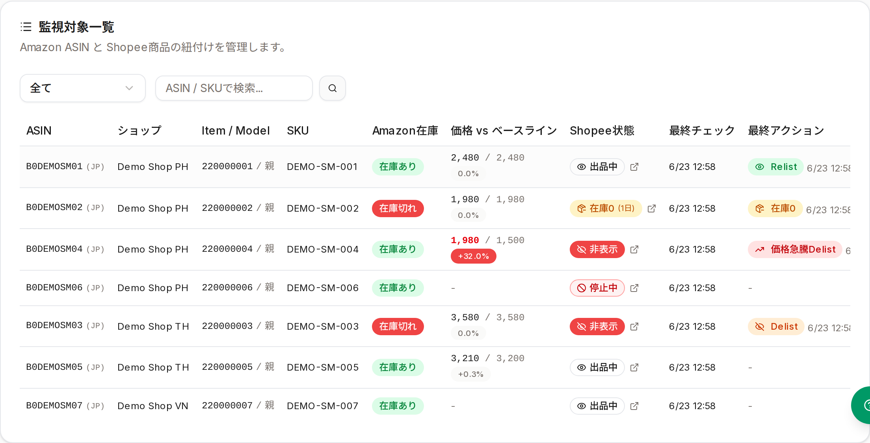
Task: Click 出品中 status badge for DEMO-SM-007
Action: pyautogui.click(x=597, y=406)
